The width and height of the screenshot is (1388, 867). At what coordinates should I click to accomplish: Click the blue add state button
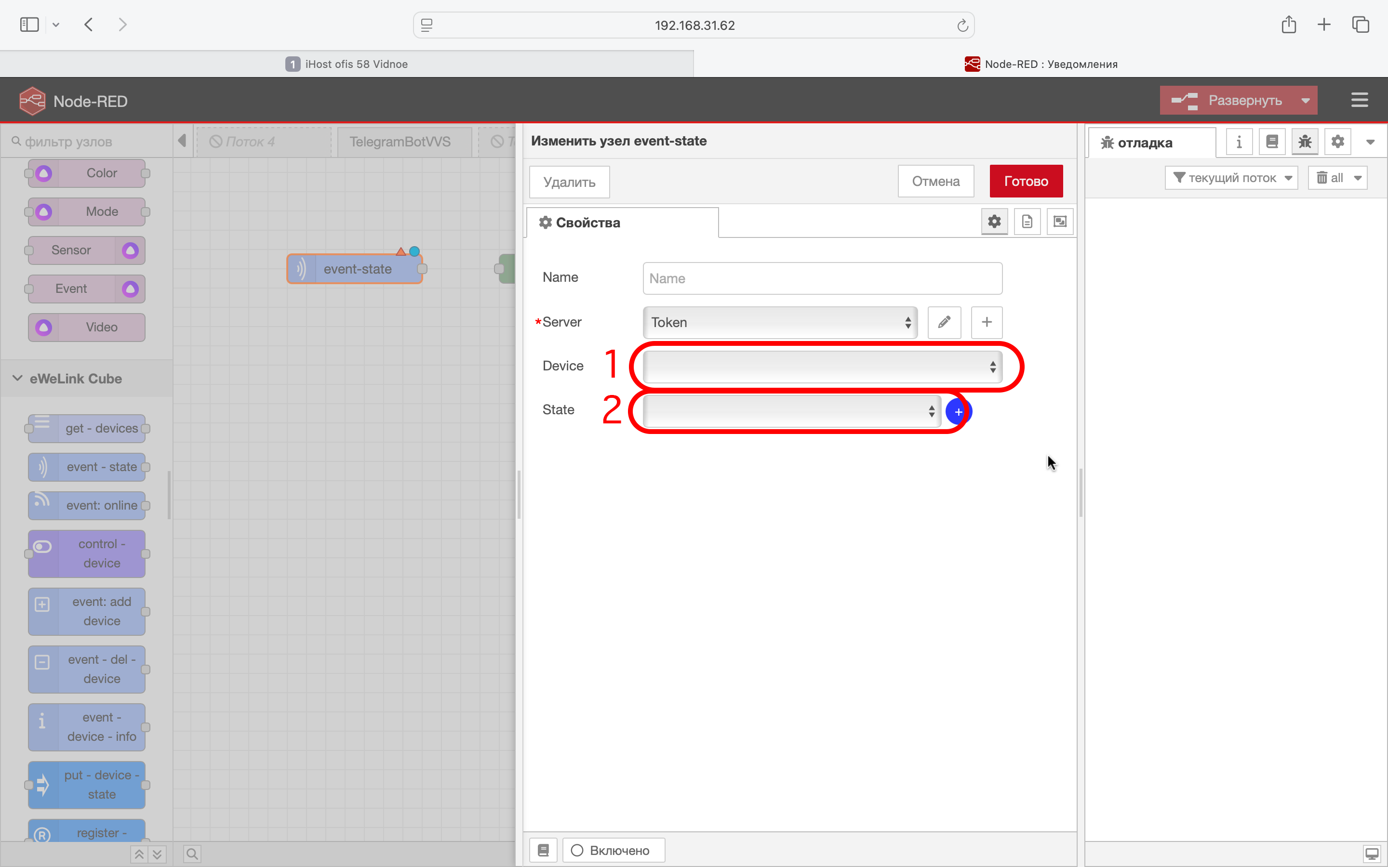(x=959, y=412)
